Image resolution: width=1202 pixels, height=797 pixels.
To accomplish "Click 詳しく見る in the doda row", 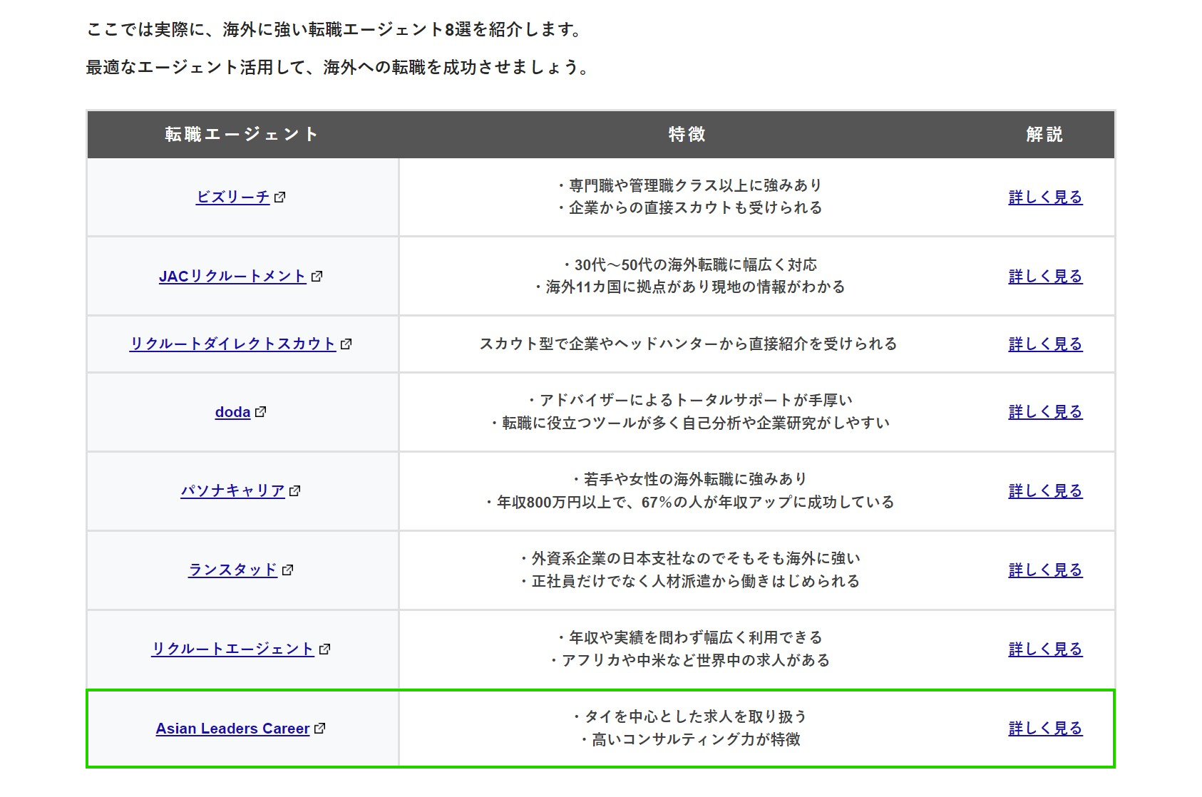I will point(1045,411).
